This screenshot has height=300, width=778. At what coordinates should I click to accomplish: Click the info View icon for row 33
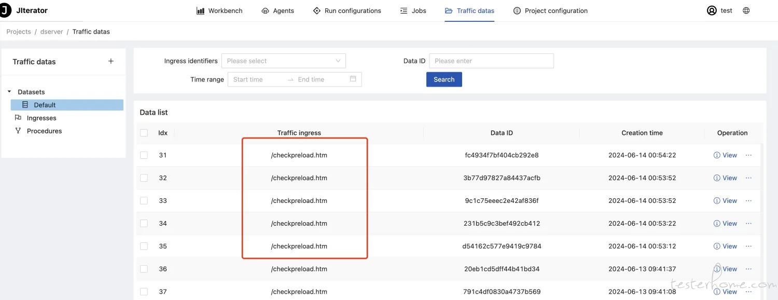coord(717,201)
